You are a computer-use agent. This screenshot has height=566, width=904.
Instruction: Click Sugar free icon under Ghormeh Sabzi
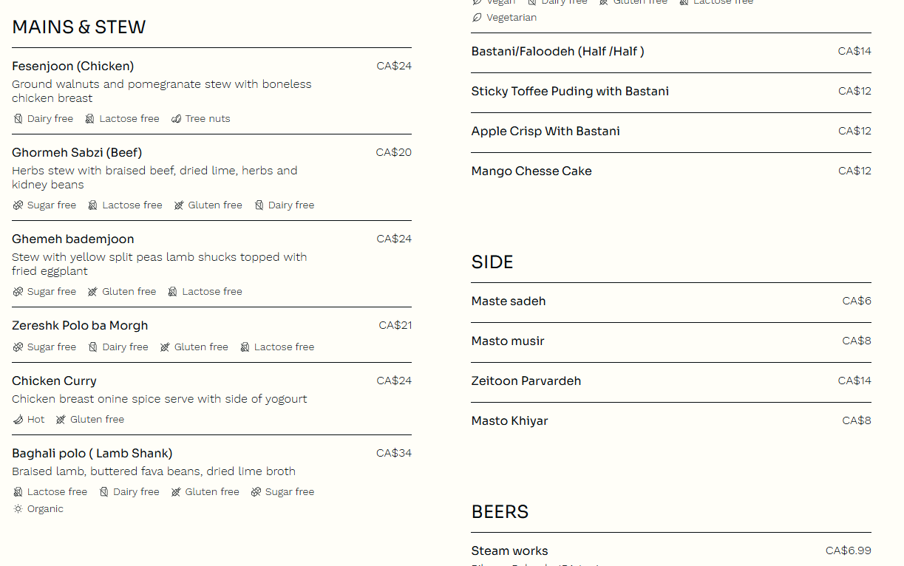(18, 205)
